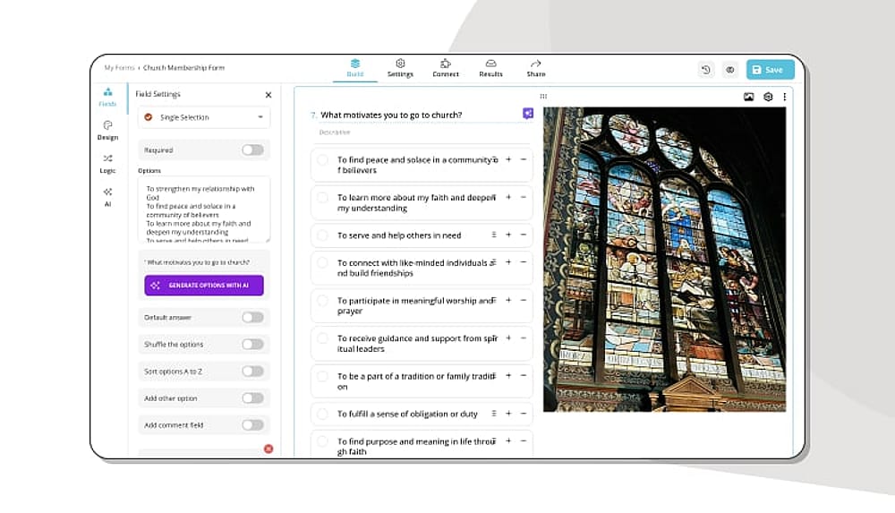Click the question title 'What motivates you to go to church?'

tap(391, 115)
